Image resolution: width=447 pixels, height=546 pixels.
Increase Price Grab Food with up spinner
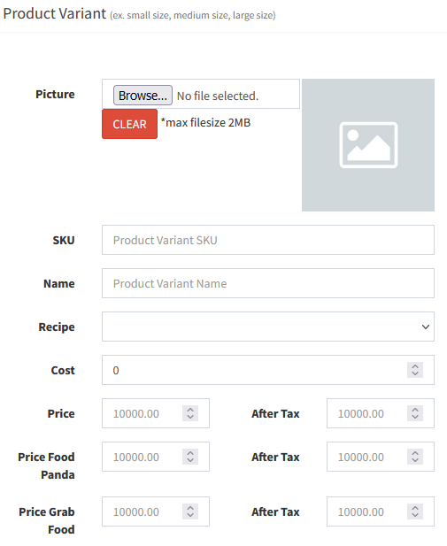[x=190, y=508]
